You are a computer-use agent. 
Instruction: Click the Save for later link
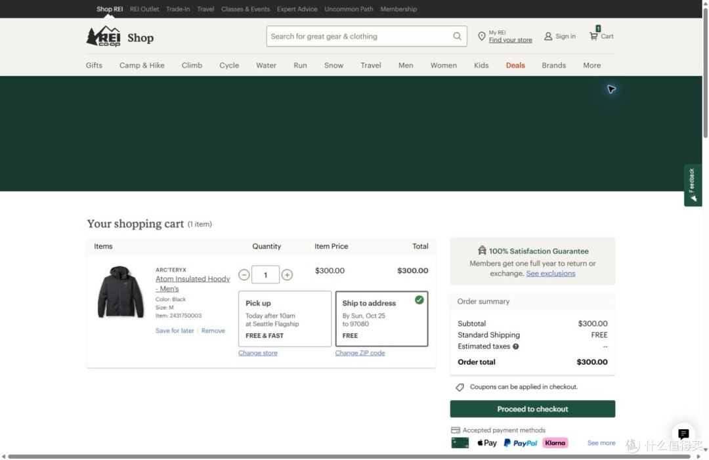click(175, 331)
